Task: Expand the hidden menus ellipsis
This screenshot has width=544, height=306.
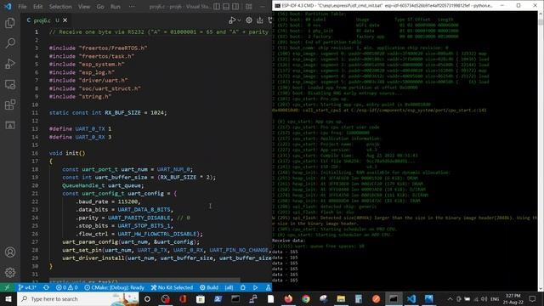Action: (132, 7)
